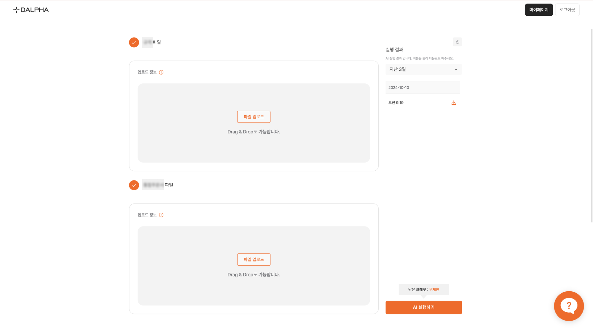Click the DALPHA logo
Image resolution: width=593 pixels, height=328 pixels.
[31, 10]
